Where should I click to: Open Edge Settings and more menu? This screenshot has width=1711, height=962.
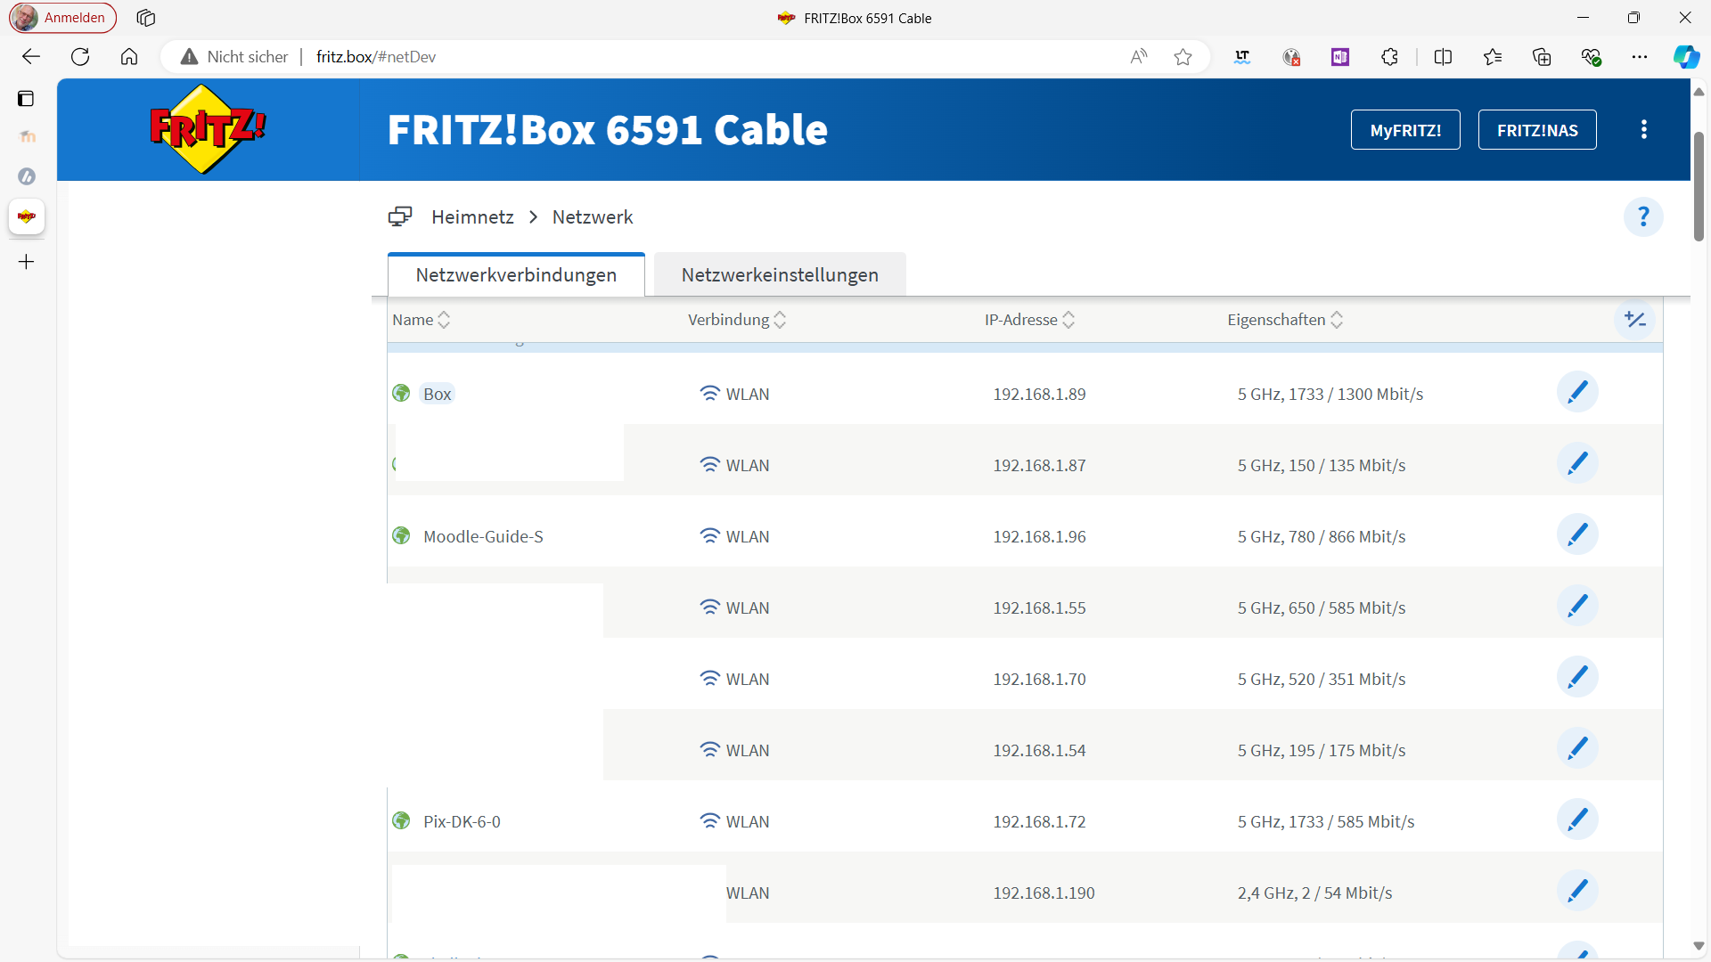(x=1640, y=57)
